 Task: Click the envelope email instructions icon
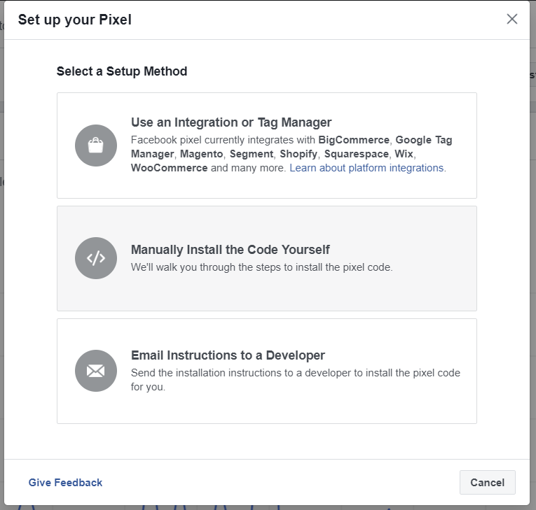(96, 371)
